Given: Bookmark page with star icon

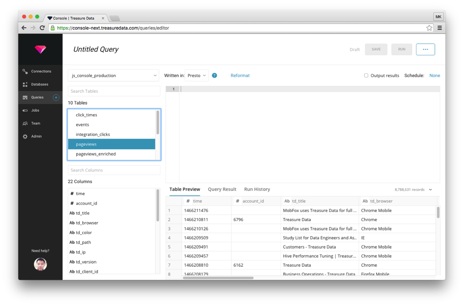Looking at the screenshot, I should 429,28.
